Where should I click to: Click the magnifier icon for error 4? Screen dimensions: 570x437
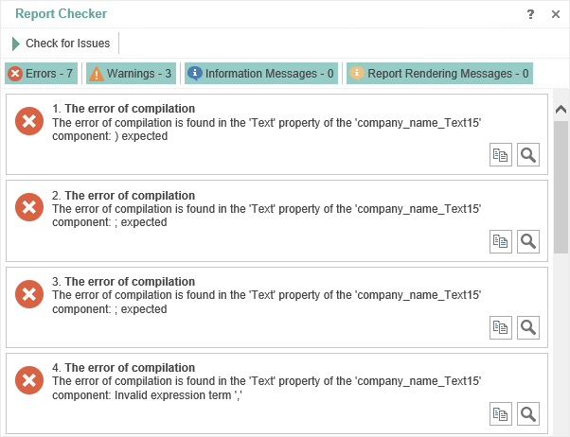[527, 413]
